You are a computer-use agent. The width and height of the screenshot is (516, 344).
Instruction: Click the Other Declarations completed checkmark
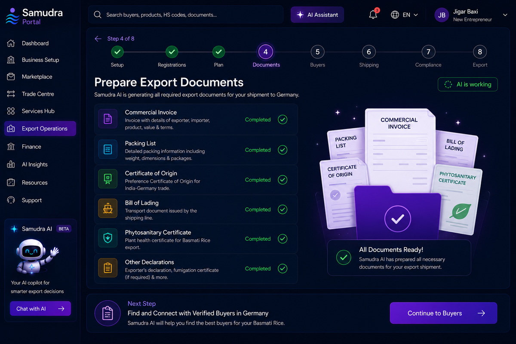(x=283, y=268)
